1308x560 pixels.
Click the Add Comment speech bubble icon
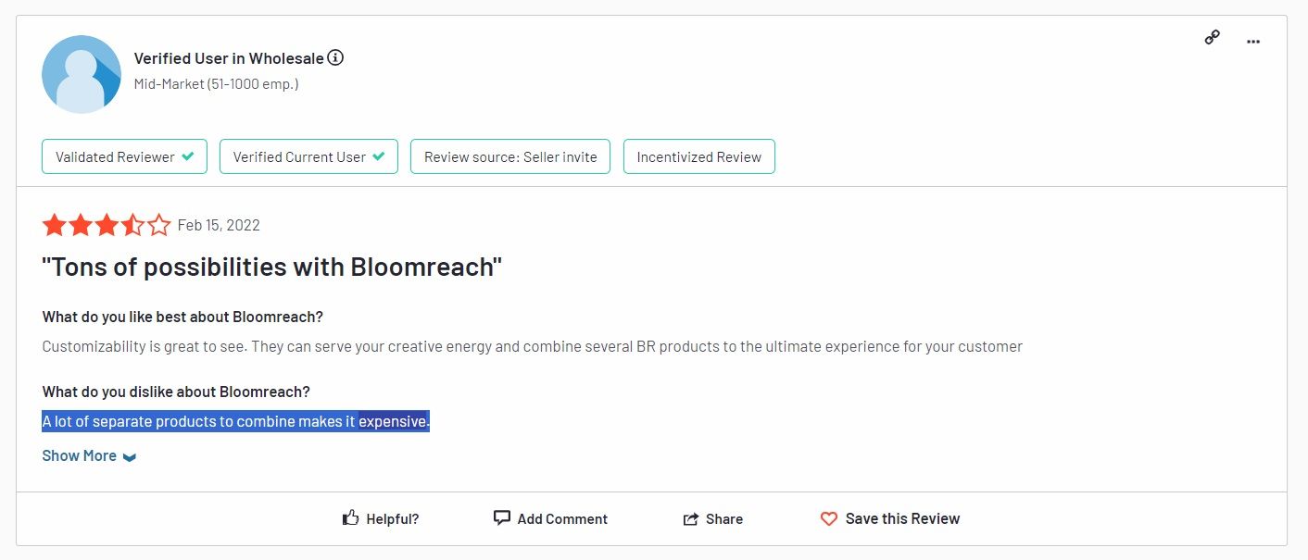click(x=502, y=518)
